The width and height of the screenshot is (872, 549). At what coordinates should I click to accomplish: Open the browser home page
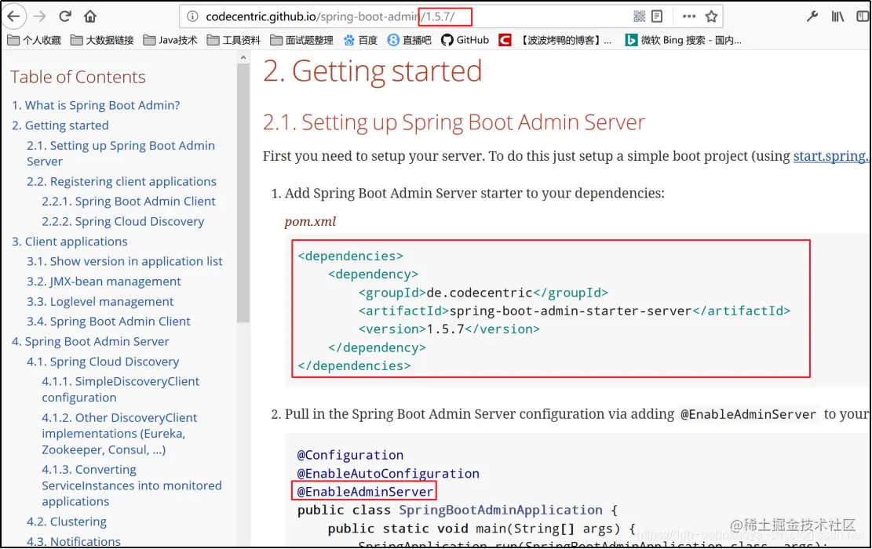[x=90, y=16]
